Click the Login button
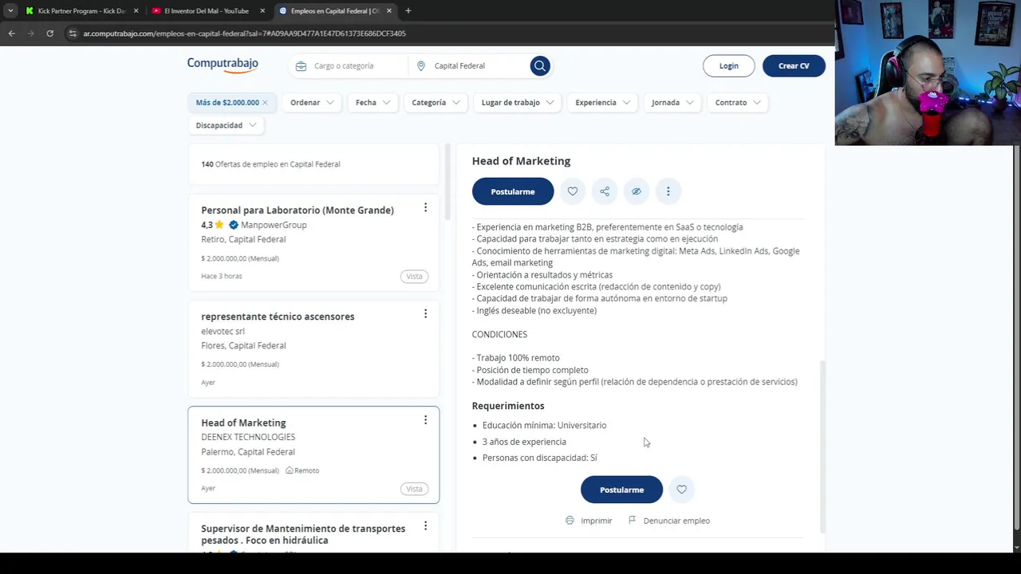Viewport: 1021px width, 574px height. tap(728, 66)
